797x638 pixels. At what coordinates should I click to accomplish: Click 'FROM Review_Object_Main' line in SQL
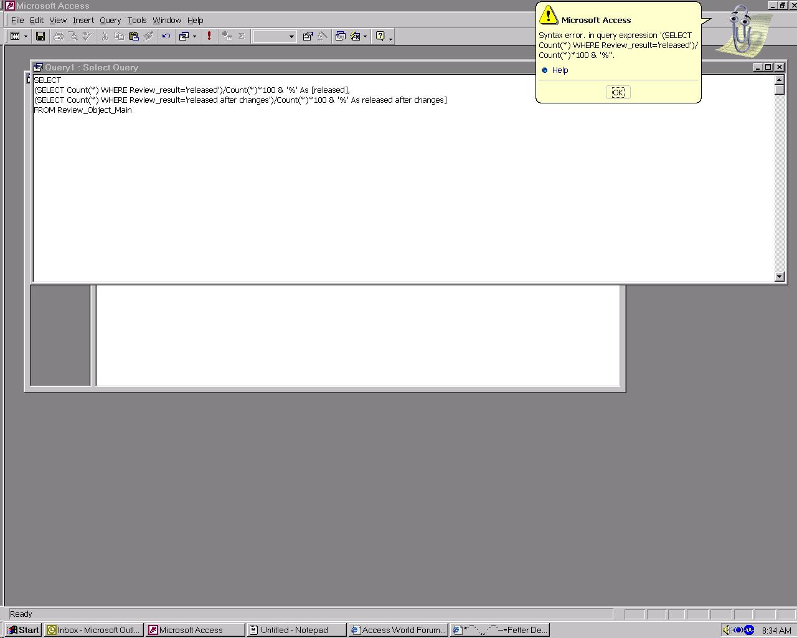tap(83, 110)
